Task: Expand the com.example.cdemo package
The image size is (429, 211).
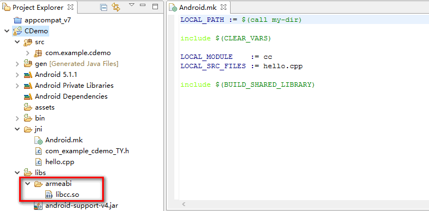Action: (x=28, y=53)
